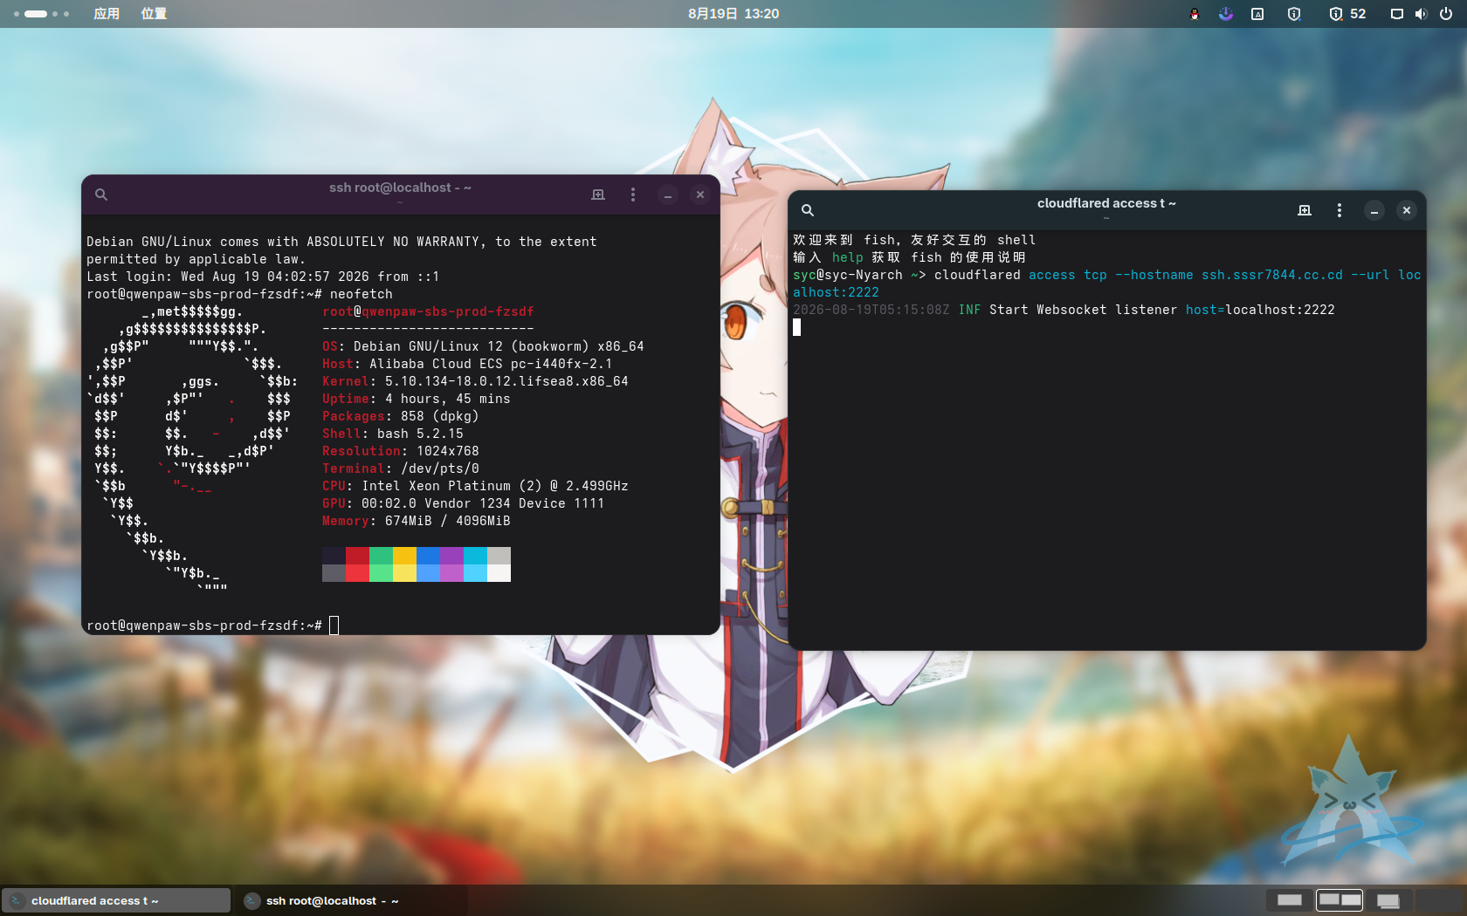This screenshot has width=1467, height=916.
Task: Open search in the cloudflared access terminal
Action: 808,210
